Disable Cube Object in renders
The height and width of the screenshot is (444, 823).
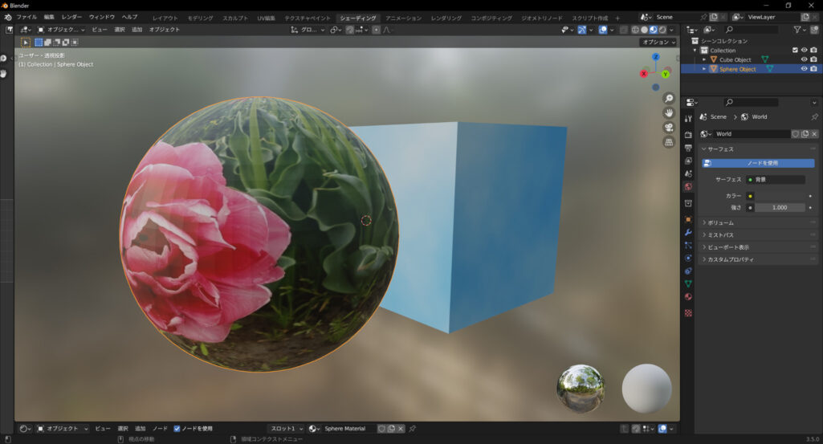pos(813,59)
